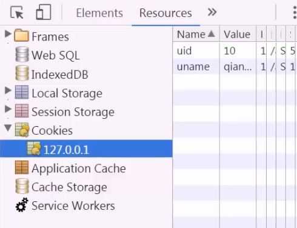Select the IndexedDB database icon
Viewport: 297px width, 228px height.
pos(22,73)
